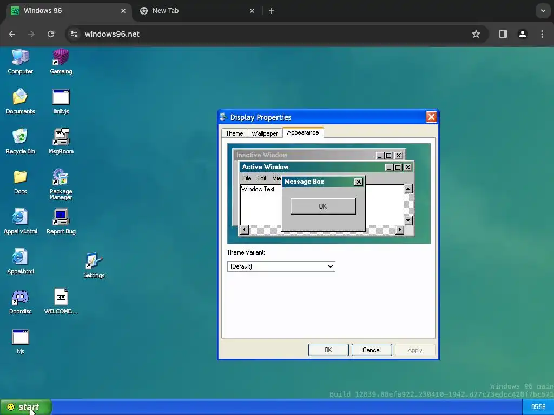Go back in browser history

point(12,34)
